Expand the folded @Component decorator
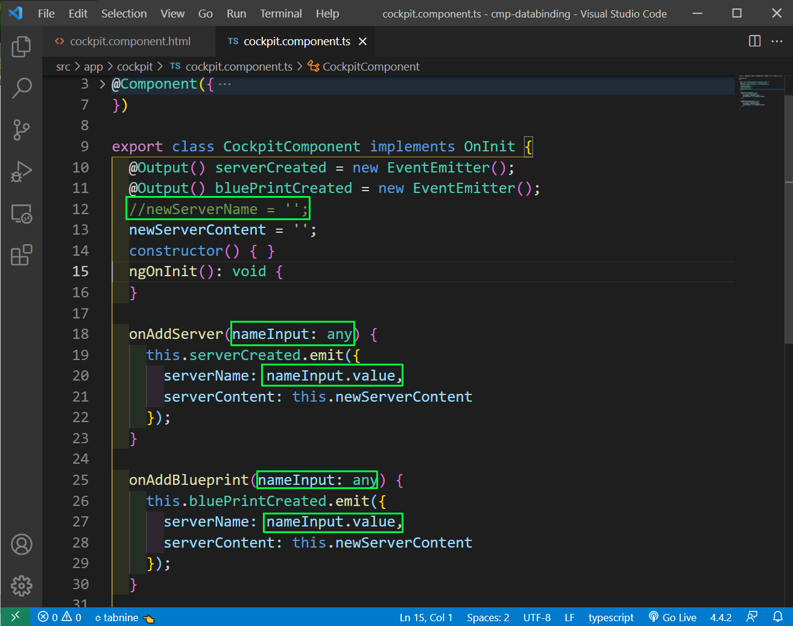The width and height of the screenshot is (793, 626). tap(102, 84)
